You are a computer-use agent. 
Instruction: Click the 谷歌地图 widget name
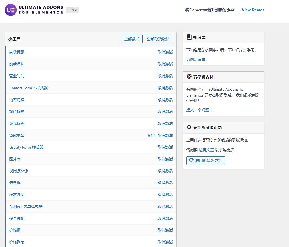[17, 135]
